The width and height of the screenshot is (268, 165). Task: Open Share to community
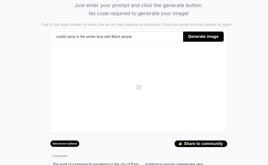201,144
